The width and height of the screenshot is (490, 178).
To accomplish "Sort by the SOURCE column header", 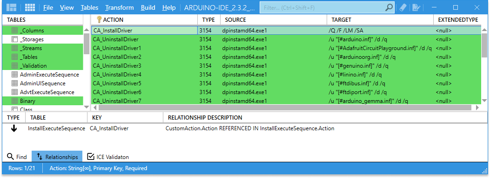I will 274,20.
